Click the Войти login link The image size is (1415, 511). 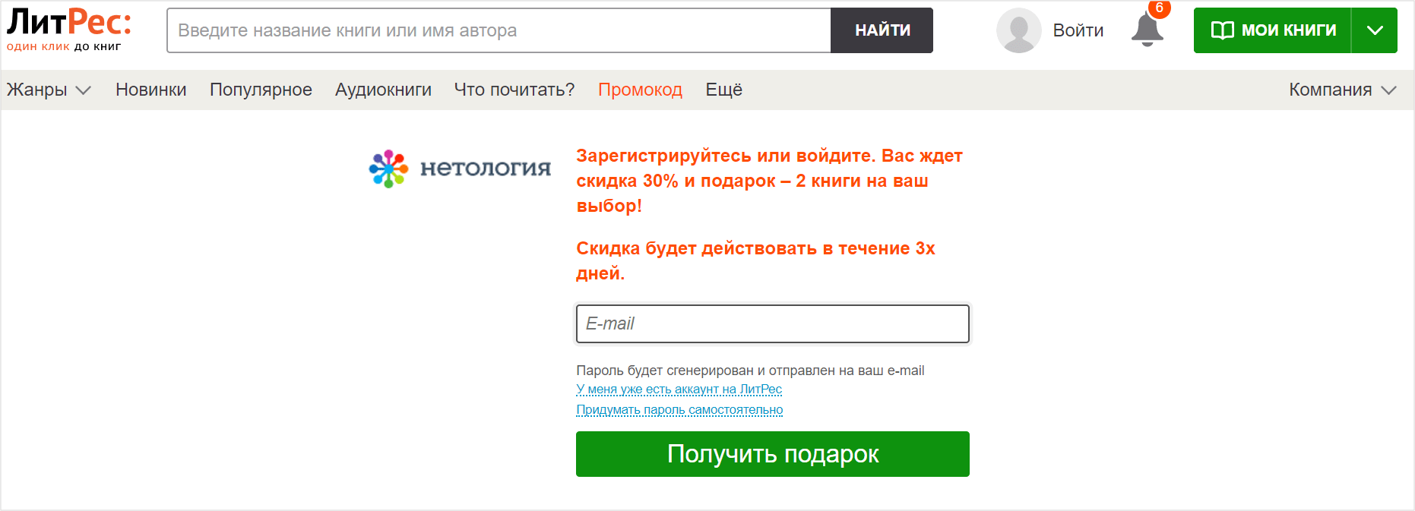1078,30
